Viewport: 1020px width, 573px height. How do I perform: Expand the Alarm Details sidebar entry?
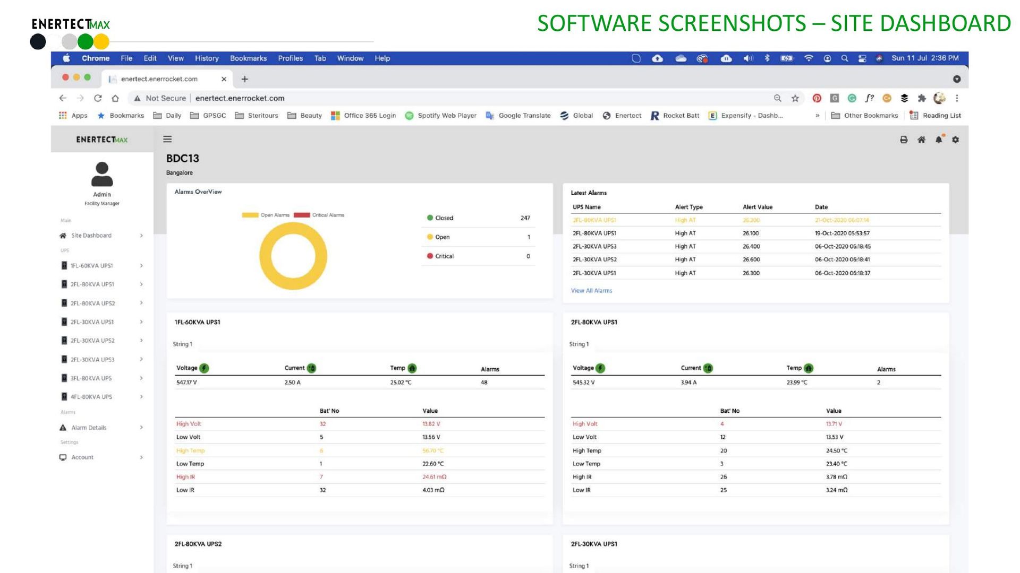pyautogui.click(x=101, y=428)
